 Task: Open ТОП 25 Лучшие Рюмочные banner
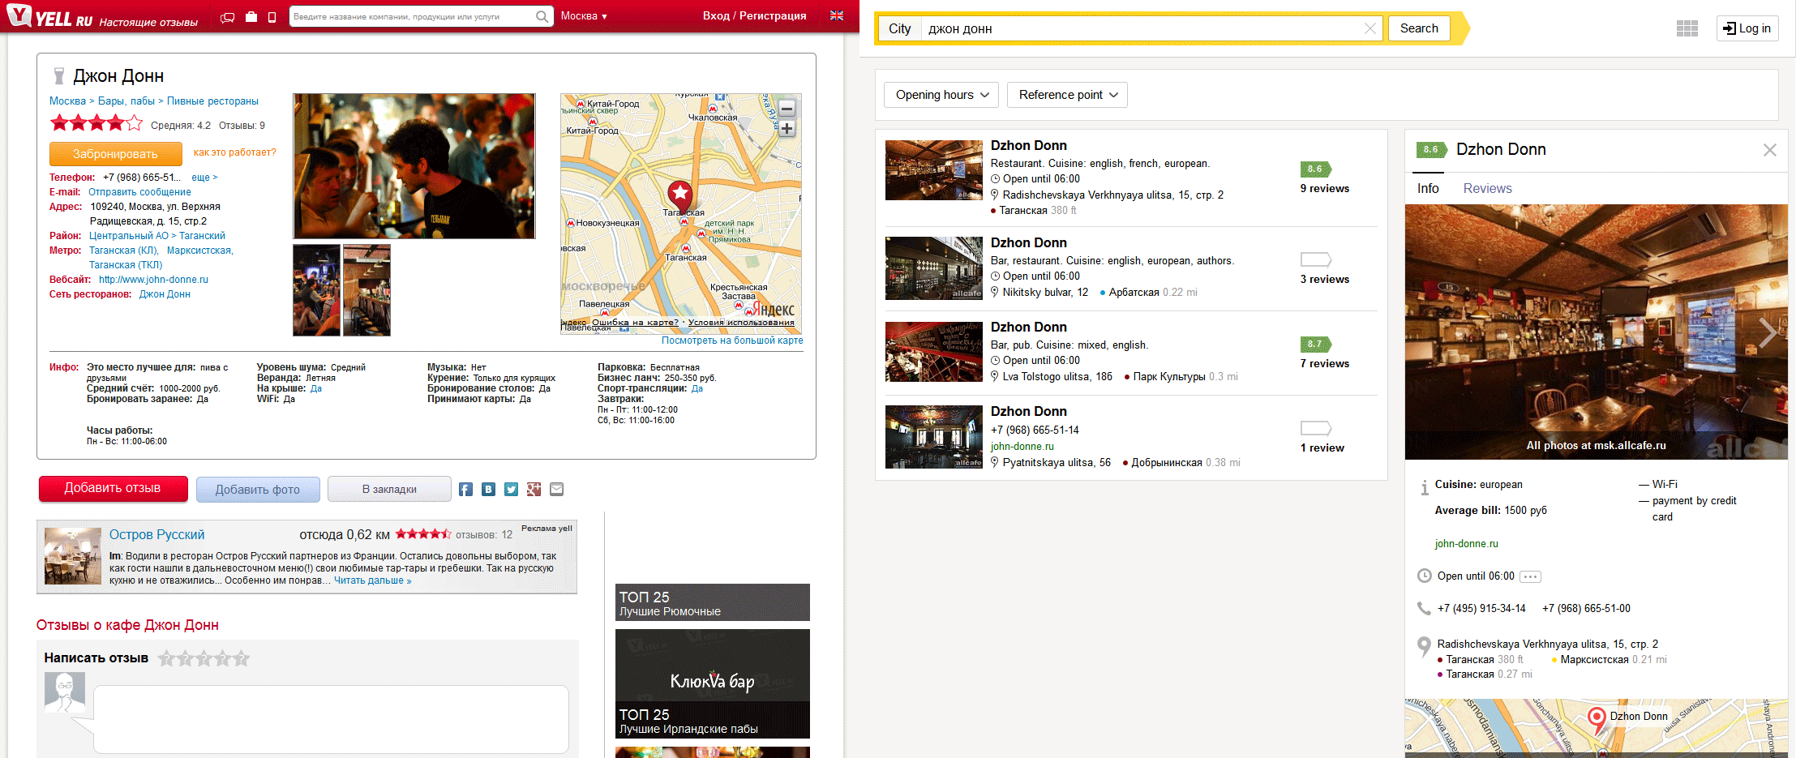pos(713,602)
